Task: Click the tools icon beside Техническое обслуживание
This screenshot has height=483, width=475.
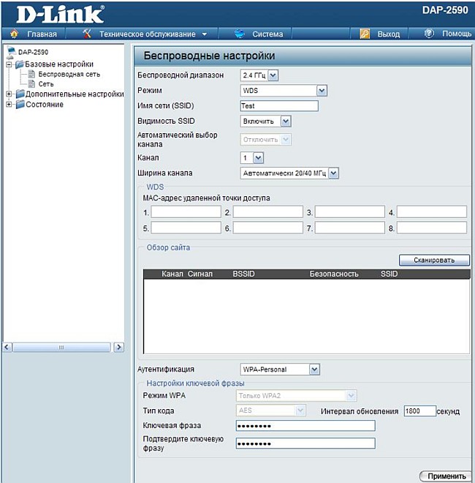Action: tap(87, 34)
